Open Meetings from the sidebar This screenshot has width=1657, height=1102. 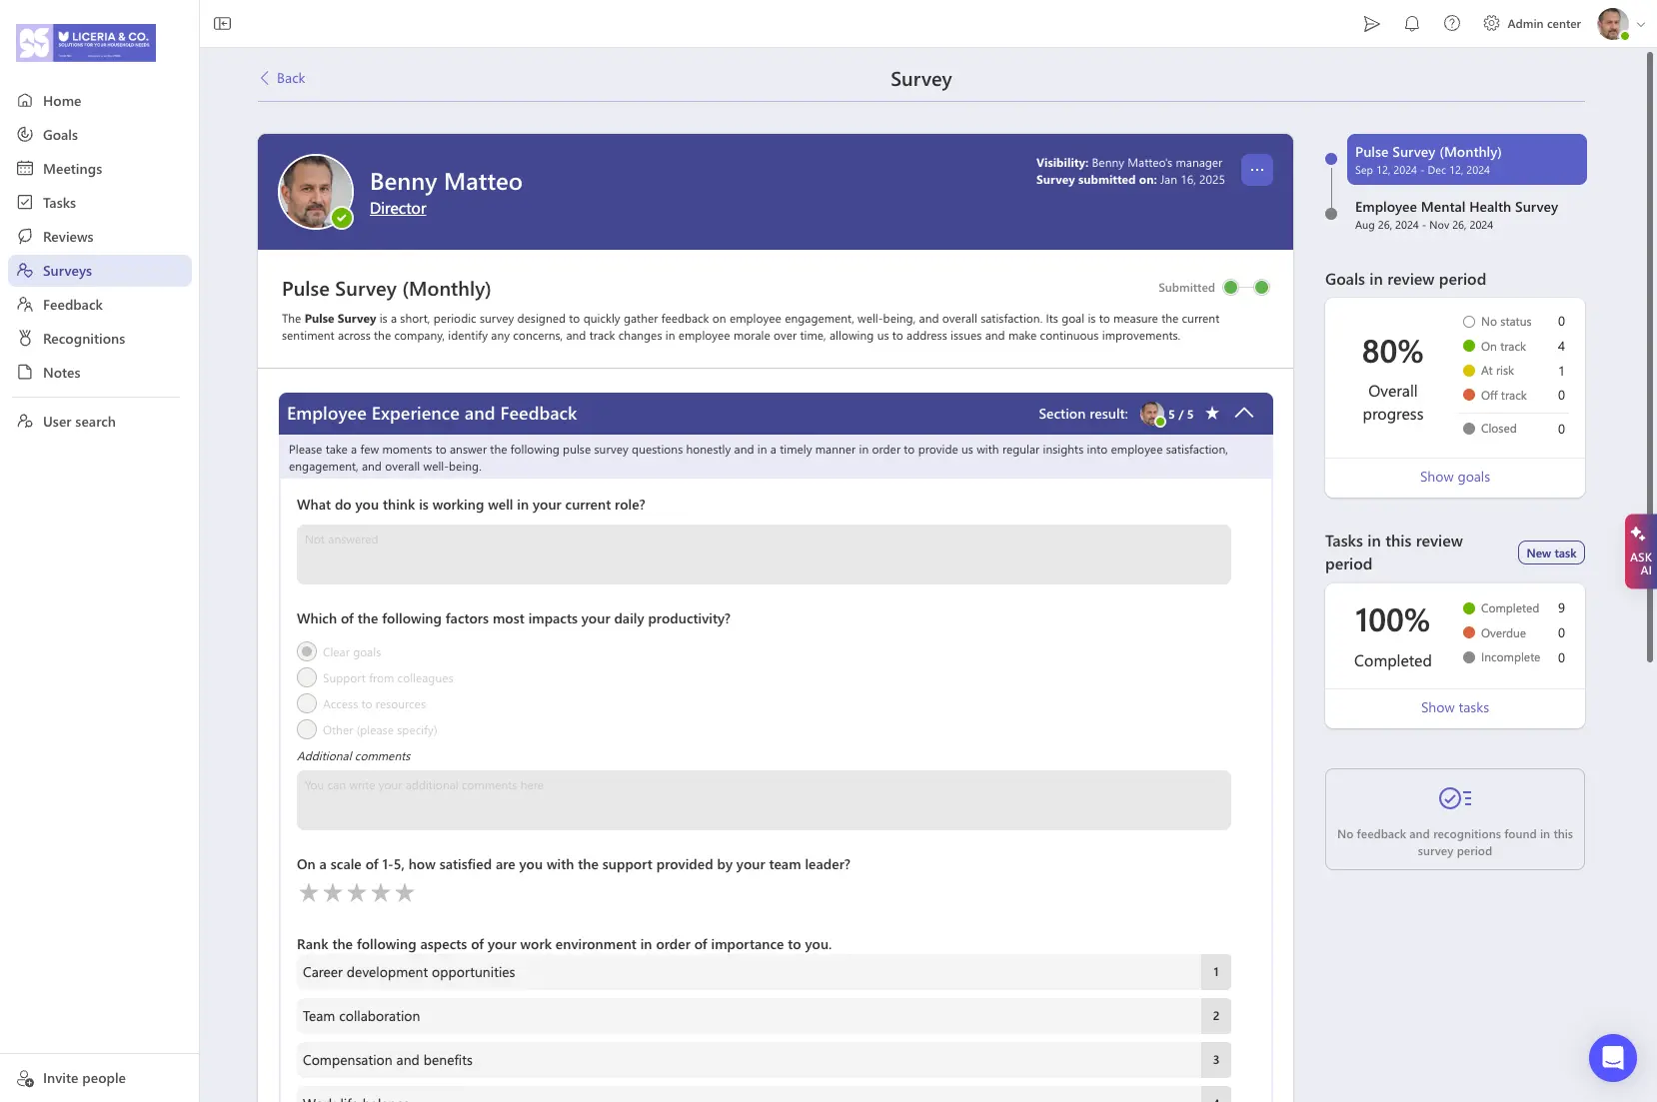pos(72,168)
